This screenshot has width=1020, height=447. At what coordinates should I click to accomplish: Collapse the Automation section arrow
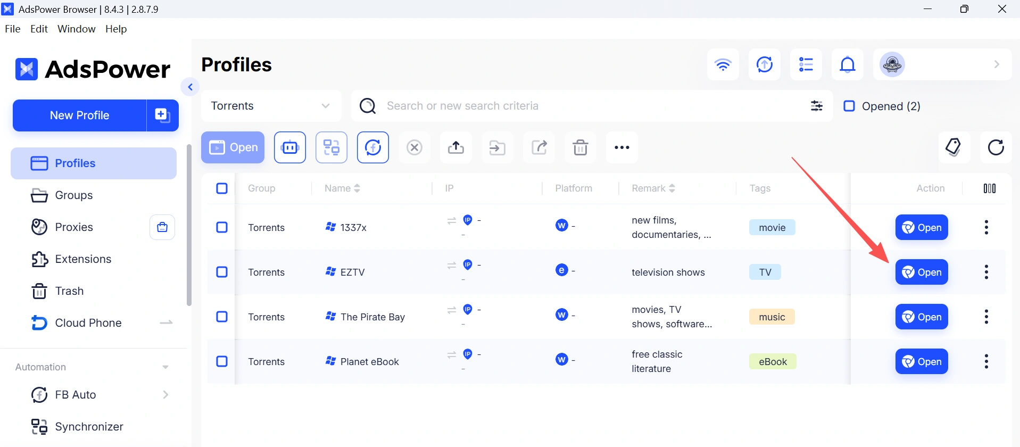(x=165, y=367)
